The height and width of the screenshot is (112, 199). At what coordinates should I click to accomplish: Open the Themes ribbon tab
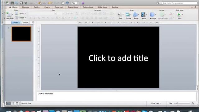coord(25,7)
